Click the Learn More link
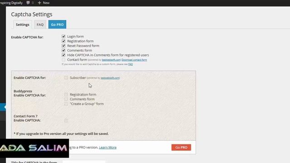The height and width of the screenshot is (163, 290). point(108,147)
